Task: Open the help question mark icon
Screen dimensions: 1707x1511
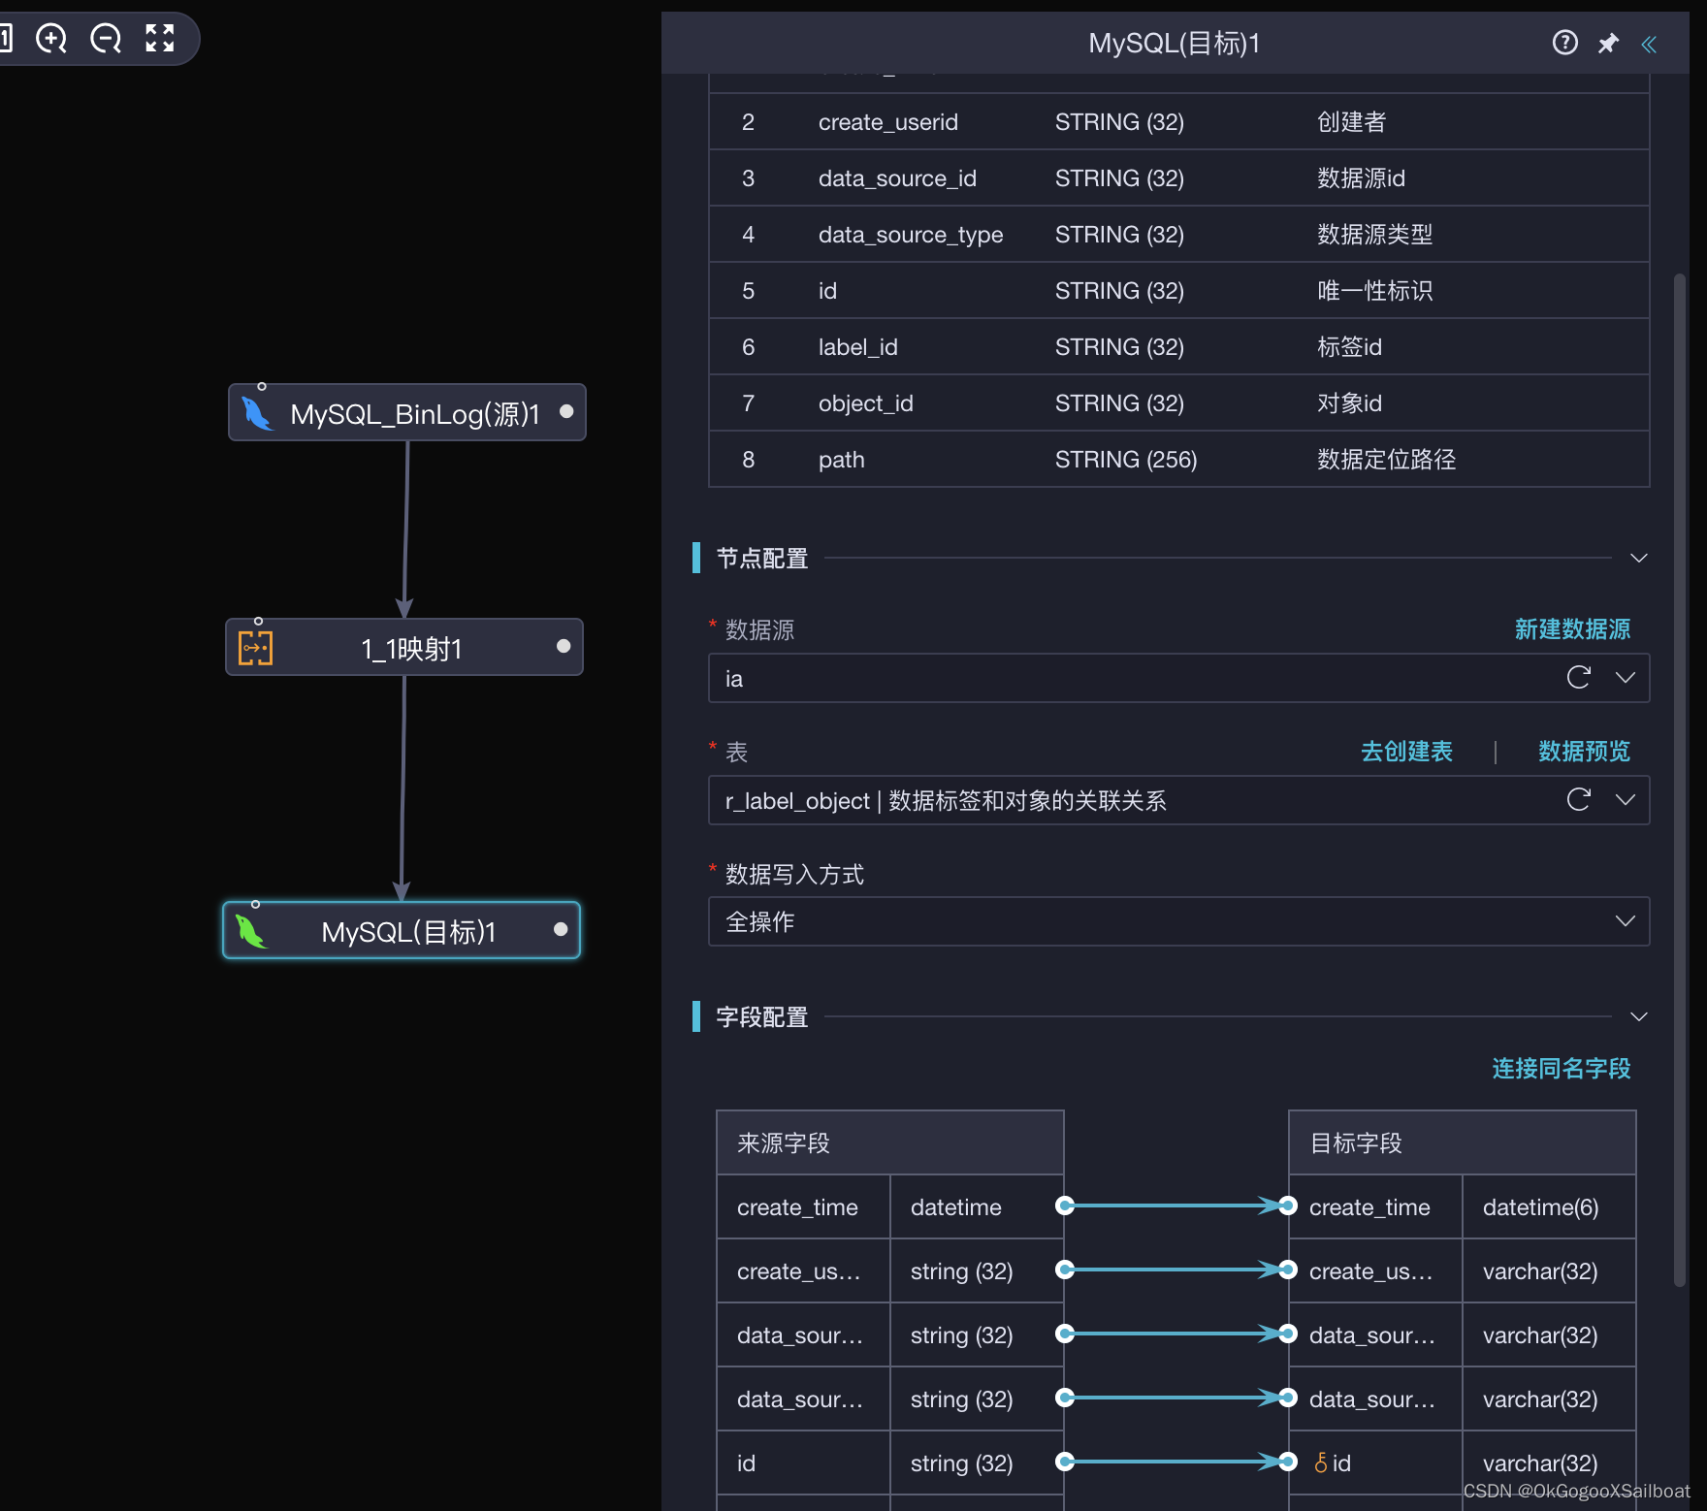Action: pyautogui.click(x=1564, y=43)
